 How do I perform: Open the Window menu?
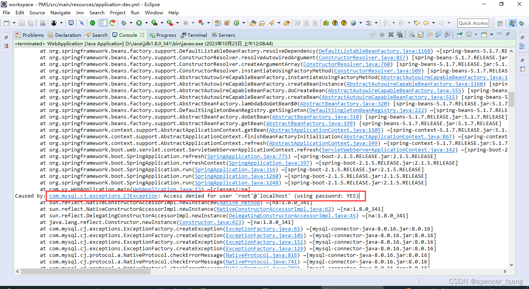click(x=154, y=12)
